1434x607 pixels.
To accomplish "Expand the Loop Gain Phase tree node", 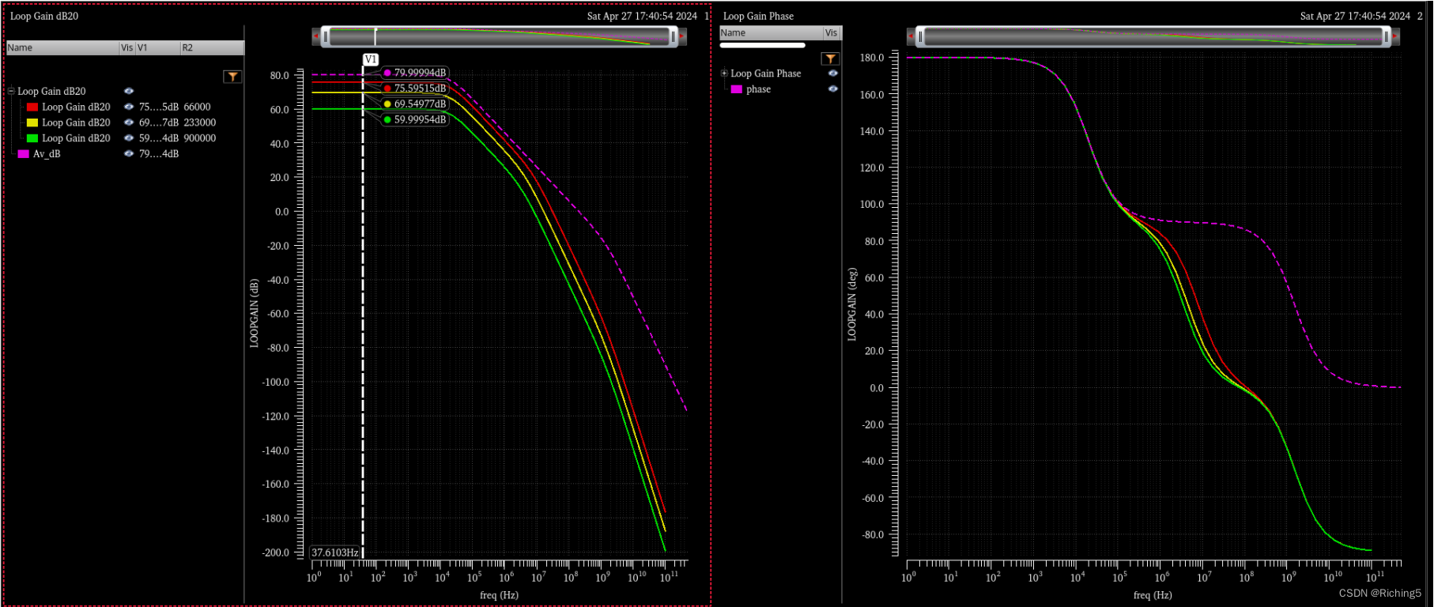I will click(724, 73).
